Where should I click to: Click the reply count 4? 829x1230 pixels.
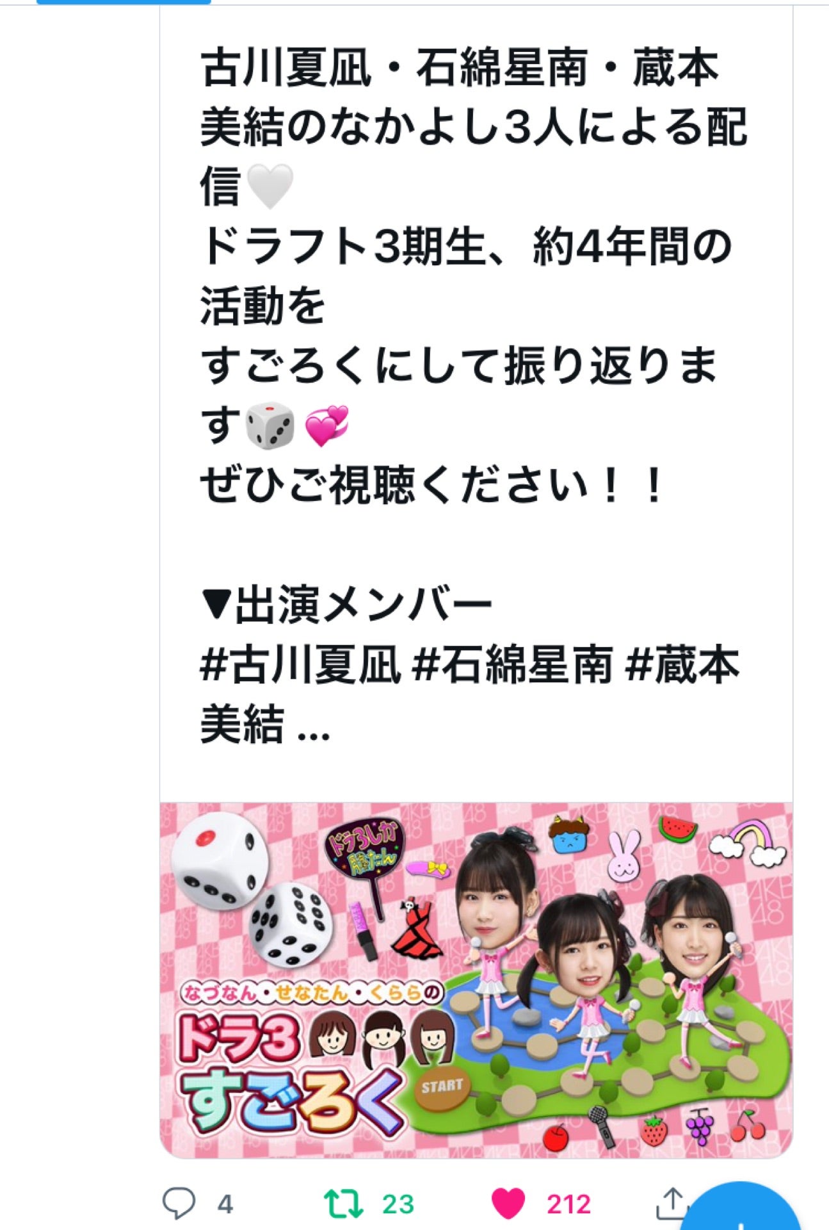coord(225,1204)
